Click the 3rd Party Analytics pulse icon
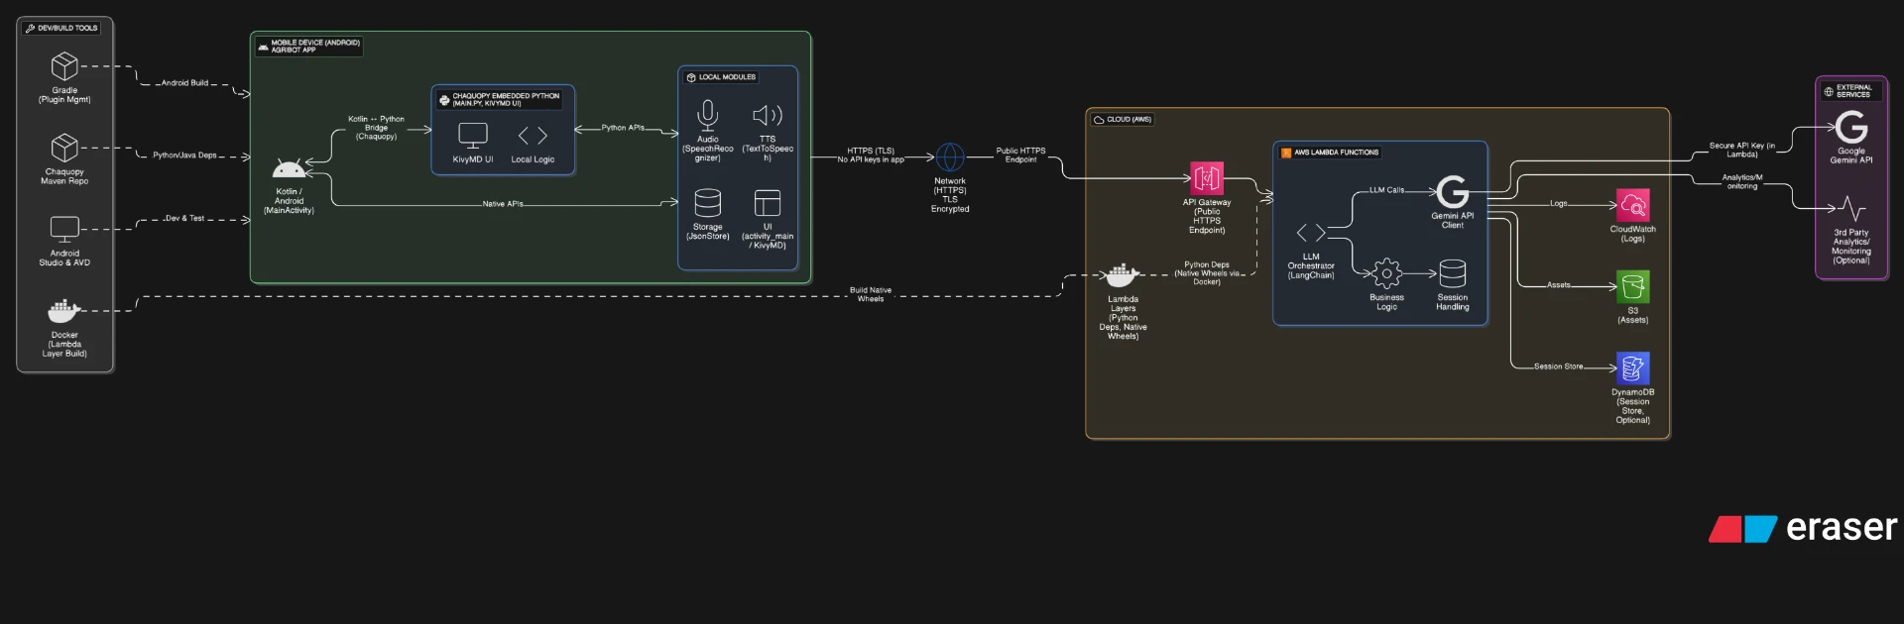The height and width of the screenshot is (624, 1904). point(1851,208)
